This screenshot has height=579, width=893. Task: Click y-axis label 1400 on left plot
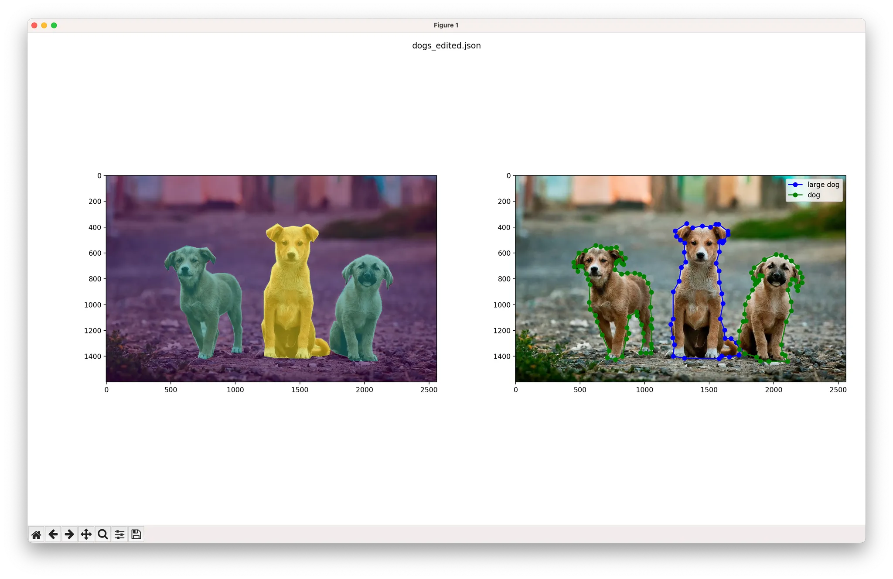pos(92,356)
